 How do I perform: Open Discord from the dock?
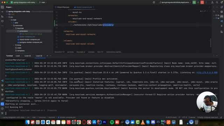[153, 122]
